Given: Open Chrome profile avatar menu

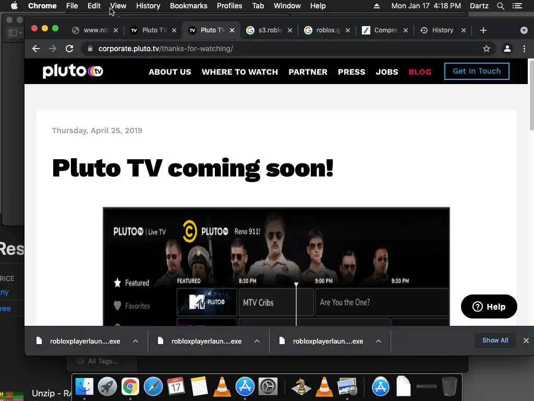Looking at the screenshot, I should [x=507, y=49].
